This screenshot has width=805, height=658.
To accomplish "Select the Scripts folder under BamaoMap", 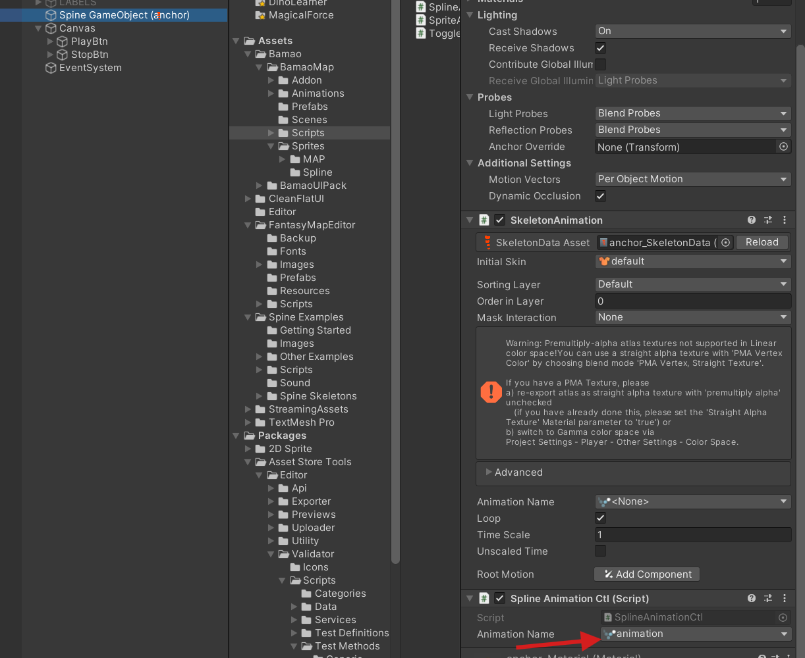I will (x=308, y=133).
